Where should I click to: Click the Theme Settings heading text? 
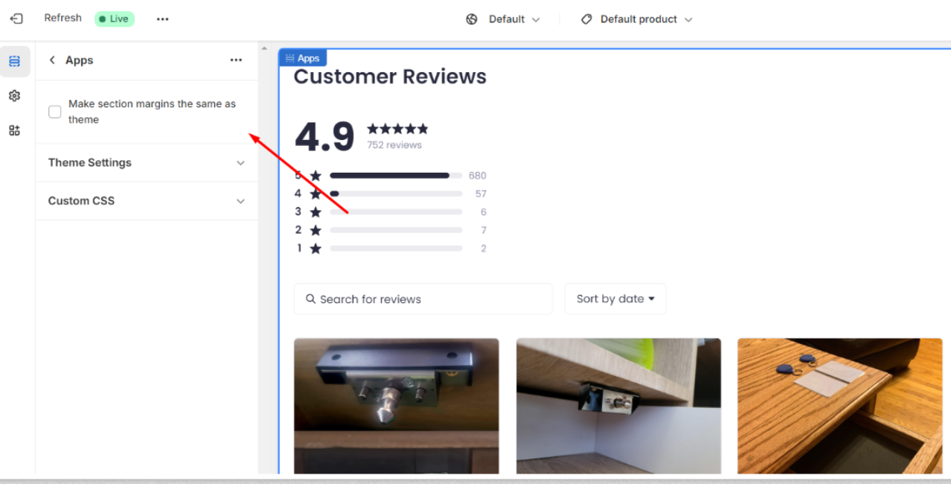click(90, 162)
